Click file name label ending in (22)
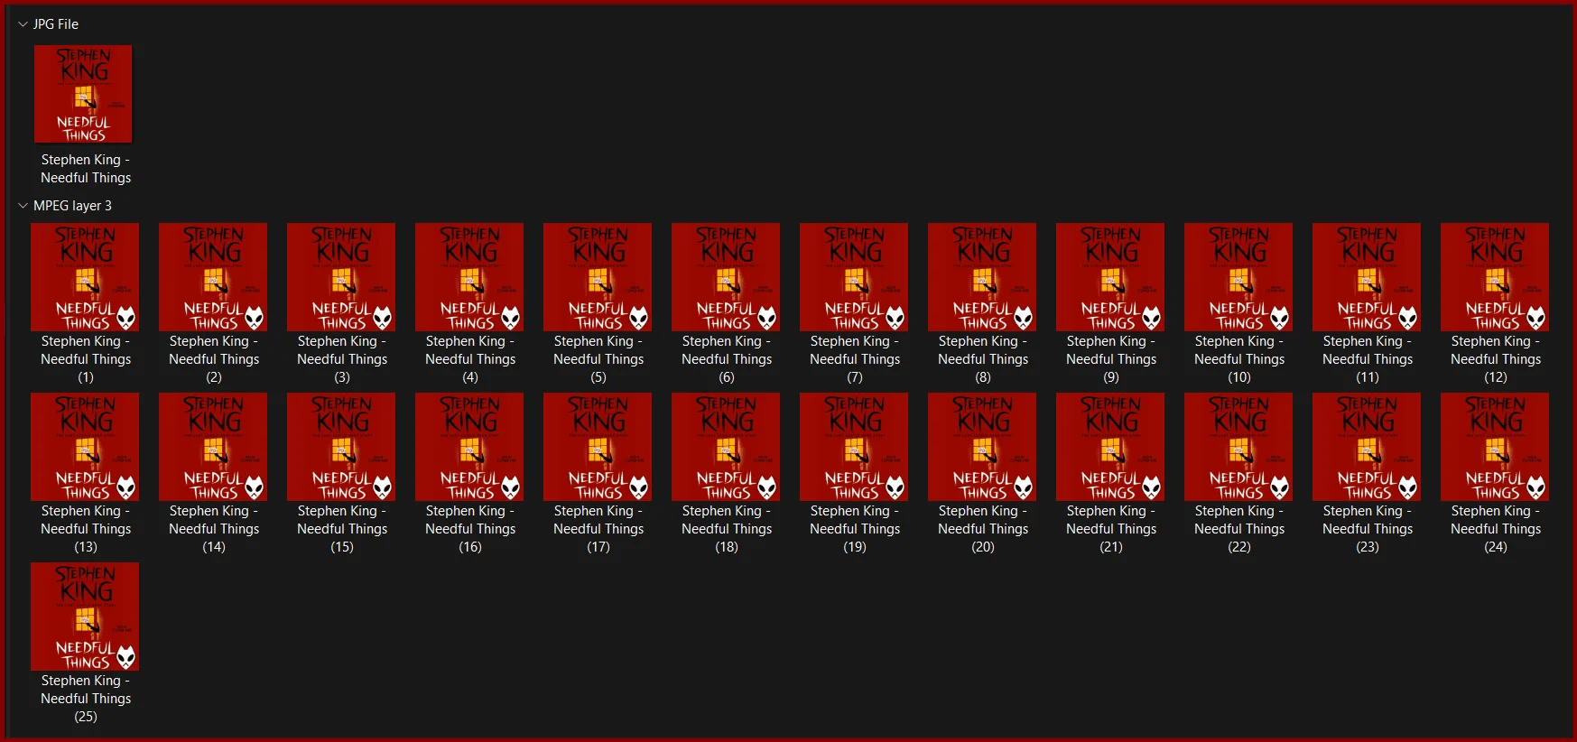Viewport: 1577px width, 742px height. coord(1239,529)
